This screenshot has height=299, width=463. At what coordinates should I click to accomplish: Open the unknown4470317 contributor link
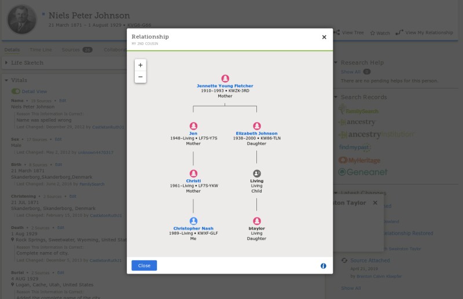[95, 152]
